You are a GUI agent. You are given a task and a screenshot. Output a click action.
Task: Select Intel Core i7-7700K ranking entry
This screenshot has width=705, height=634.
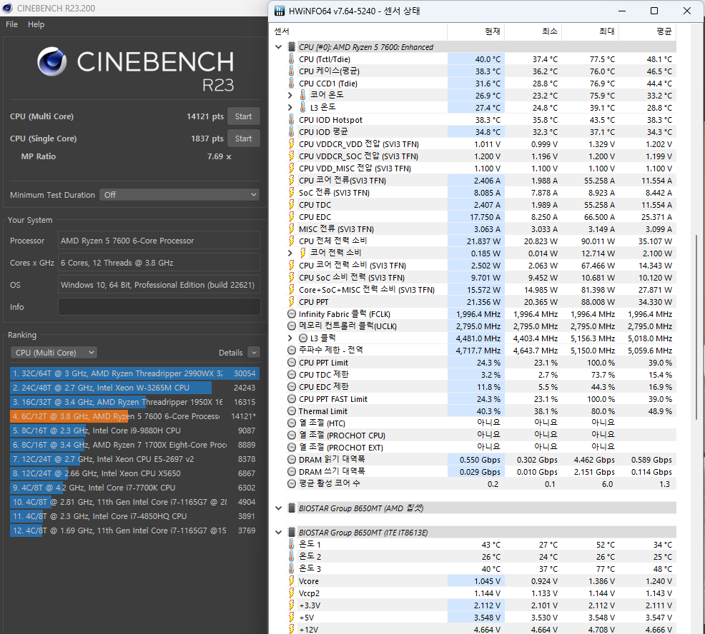tap(134, 488)
